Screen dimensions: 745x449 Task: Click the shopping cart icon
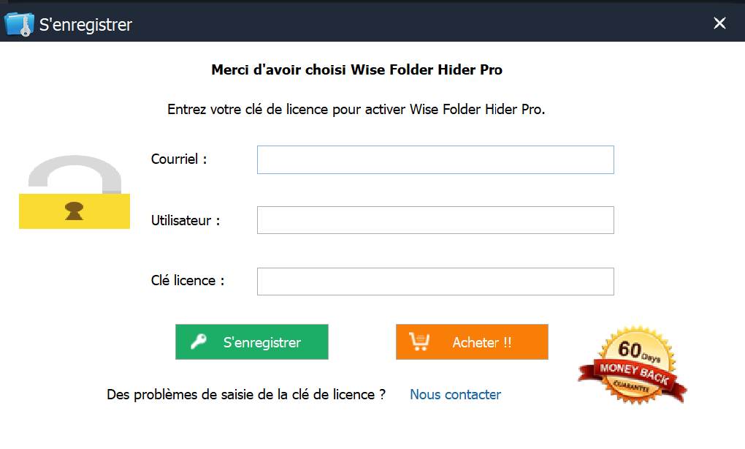pyautogui.click(x=419, y=342)
